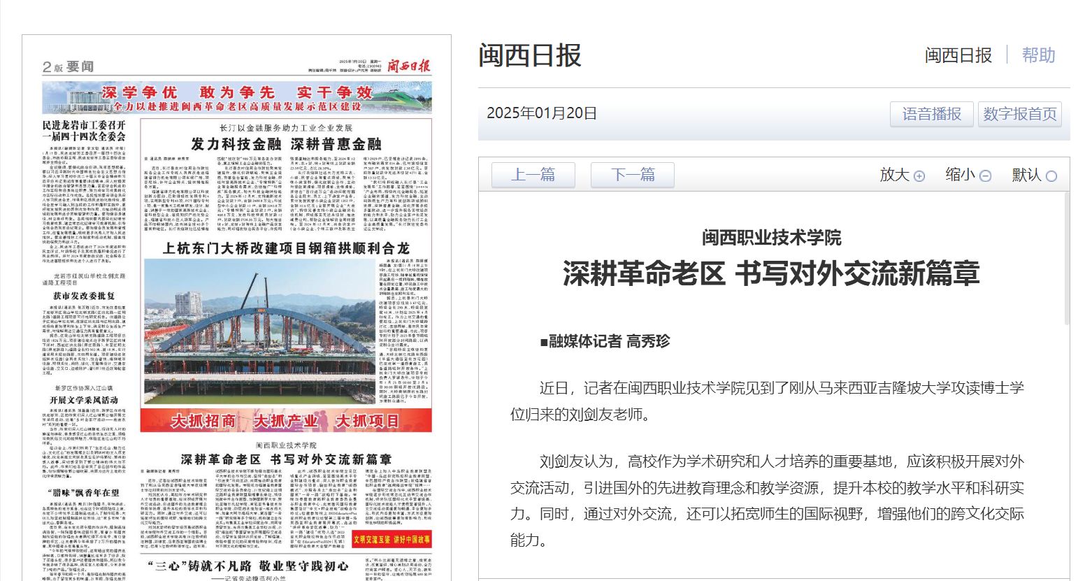Image resolution: width=1085 pixels, height=581 pixels.
Task: Click the 闽西日报 link next to Help
Action: coord(958,55)
